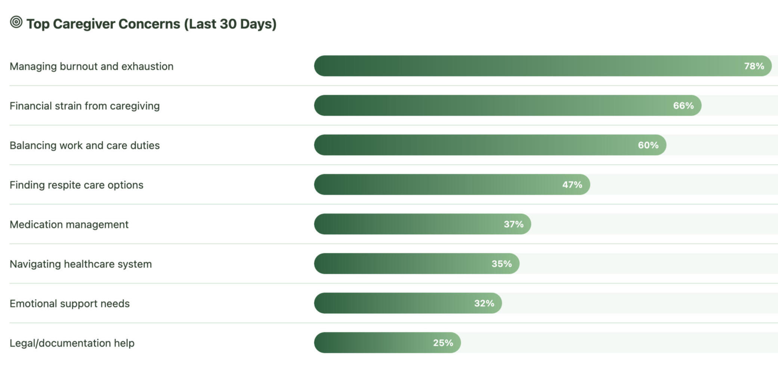
Task: Select the Financial strain from caregiving label
Action: point(84,106)
